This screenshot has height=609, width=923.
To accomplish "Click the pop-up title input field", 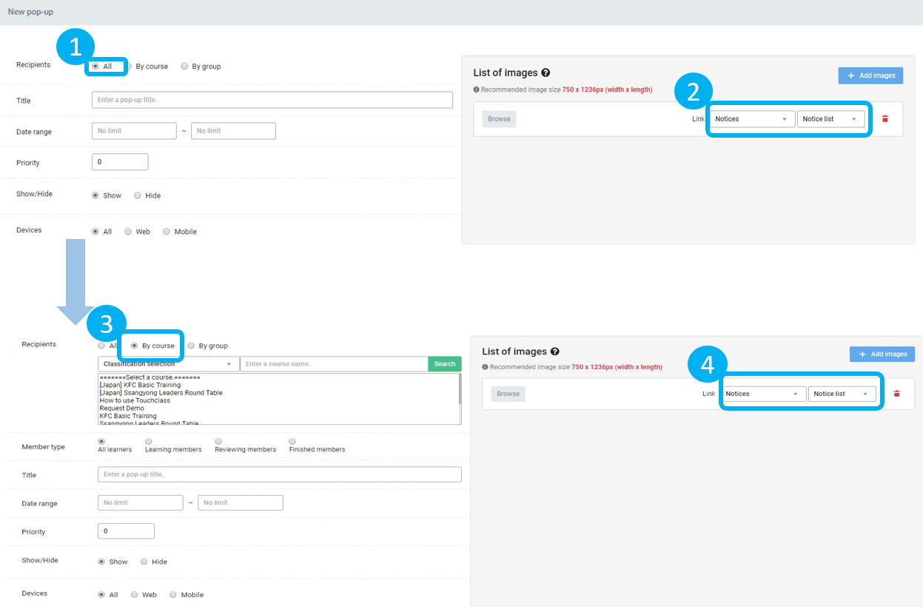I will click(x=272, y=99).
